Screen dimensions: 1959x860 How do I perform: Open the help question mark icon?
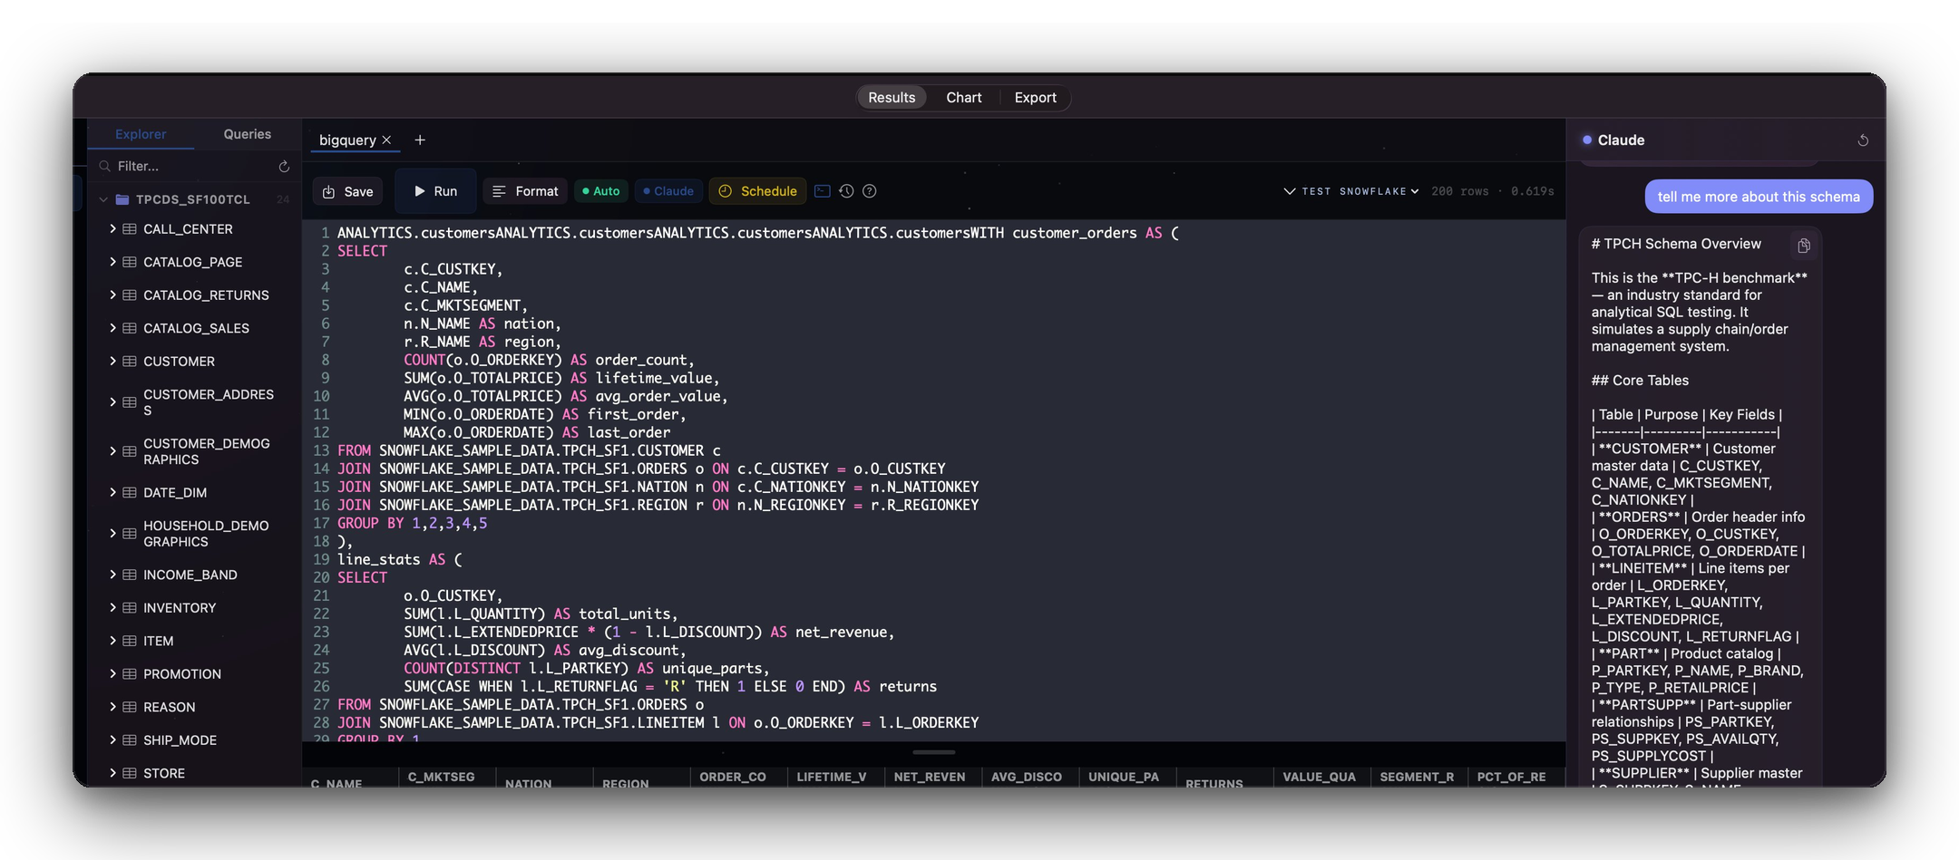[870, 191]
